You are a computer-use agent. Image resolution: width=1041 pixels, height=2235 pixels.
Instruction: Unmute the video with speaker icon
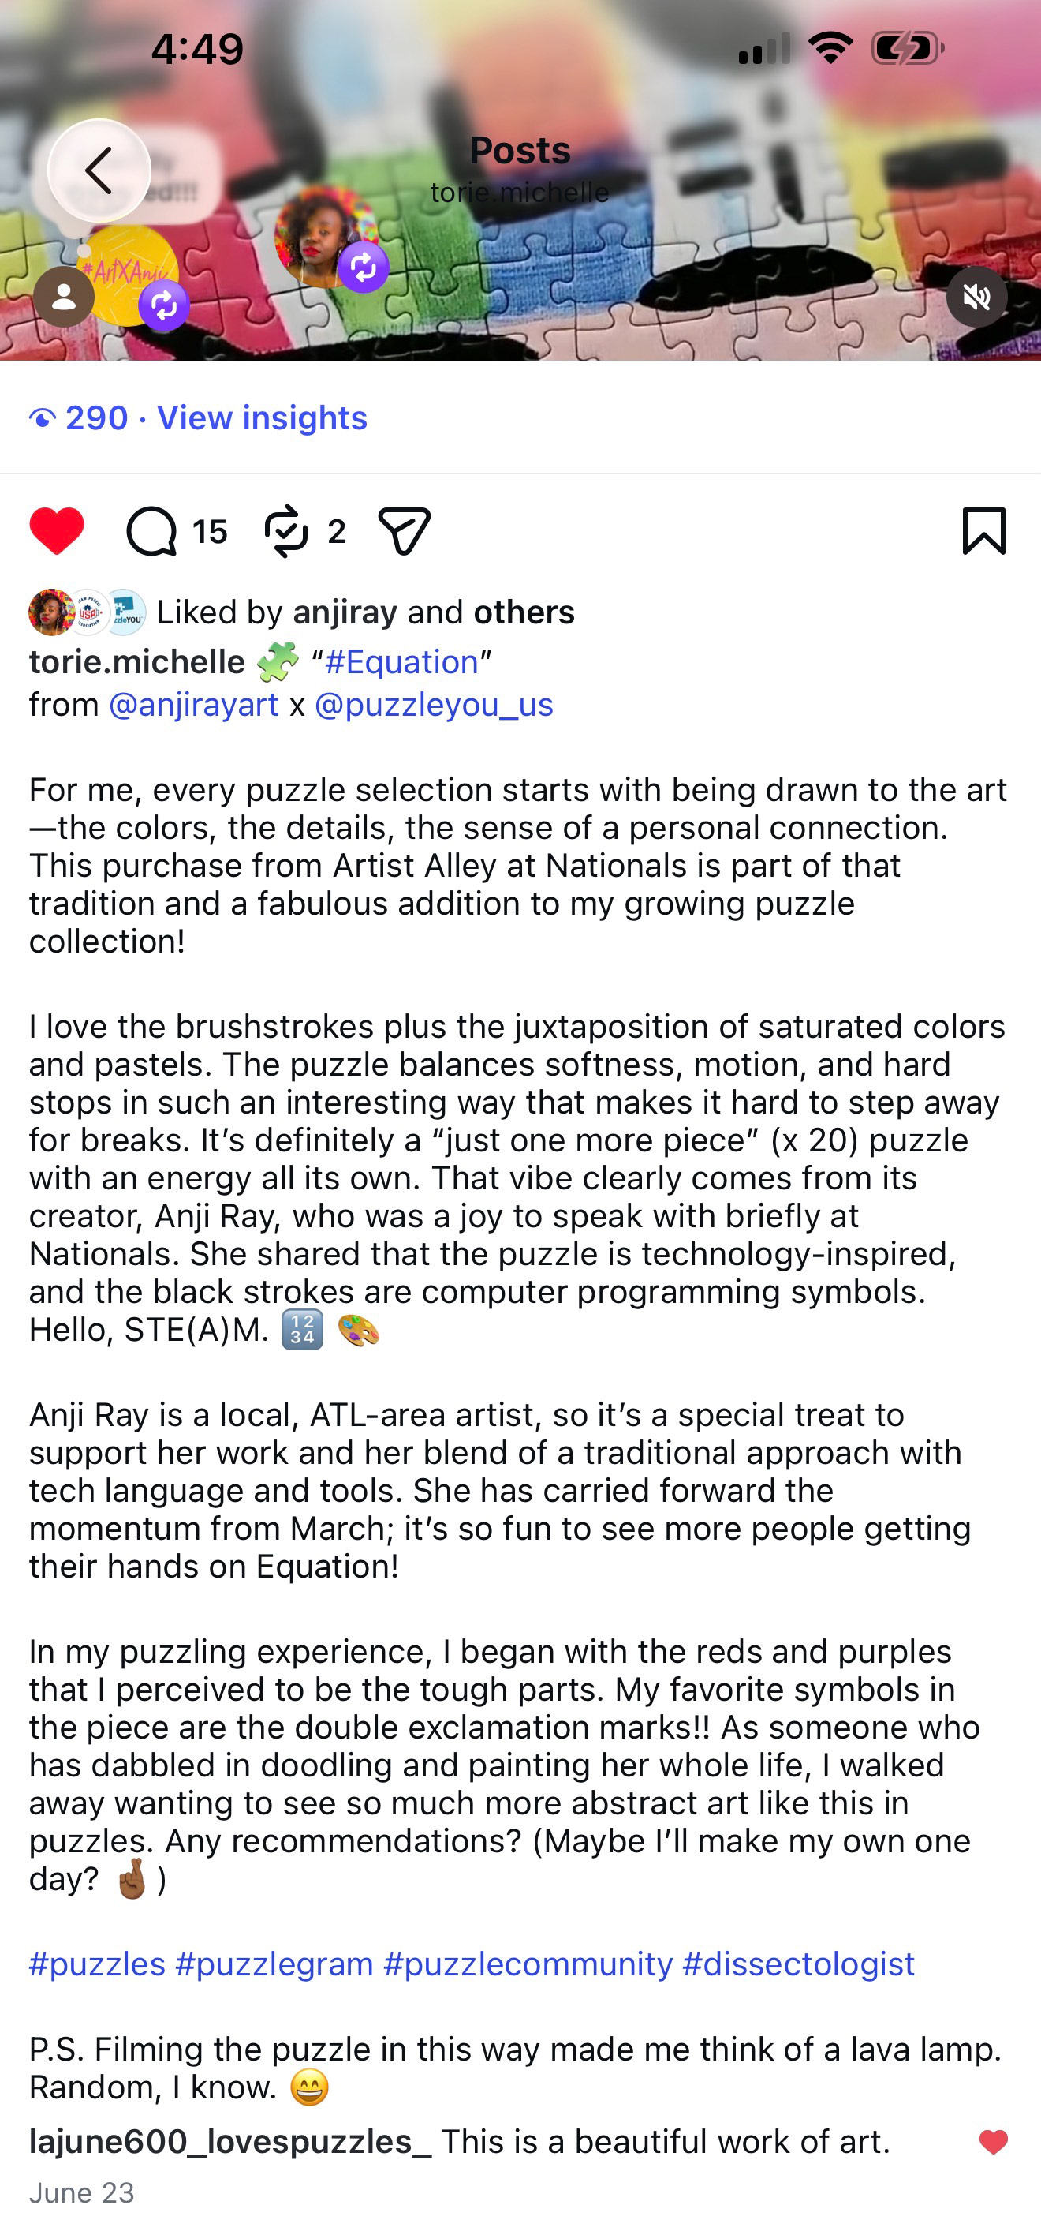coord(977,297)
